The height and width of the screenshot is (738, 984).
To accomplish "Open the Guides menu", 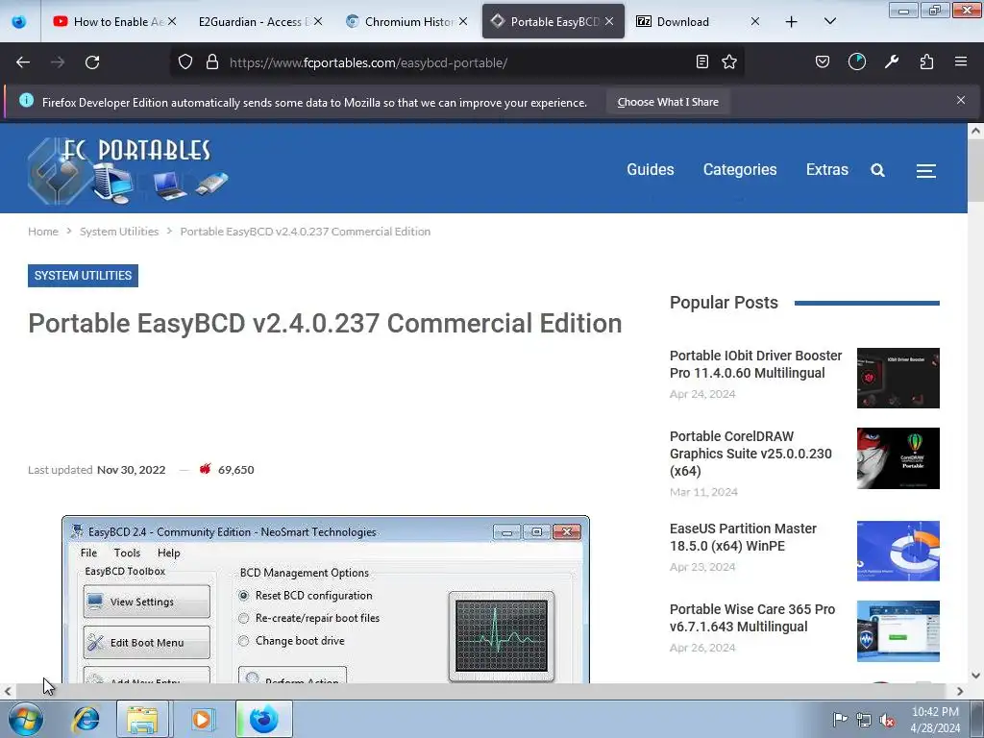I will [x=651, y=169].
